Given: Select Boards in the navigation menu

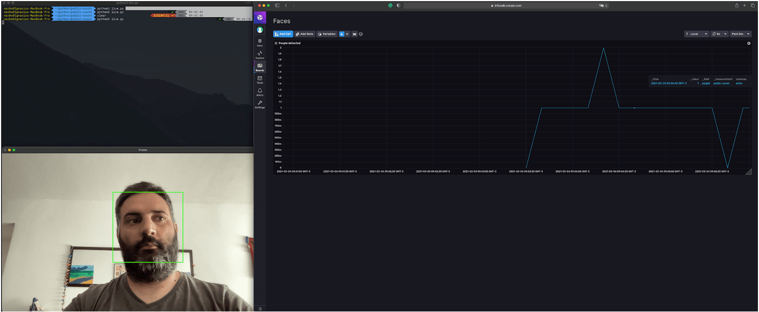Looking at the screenshot, I should tap(260, 66).
